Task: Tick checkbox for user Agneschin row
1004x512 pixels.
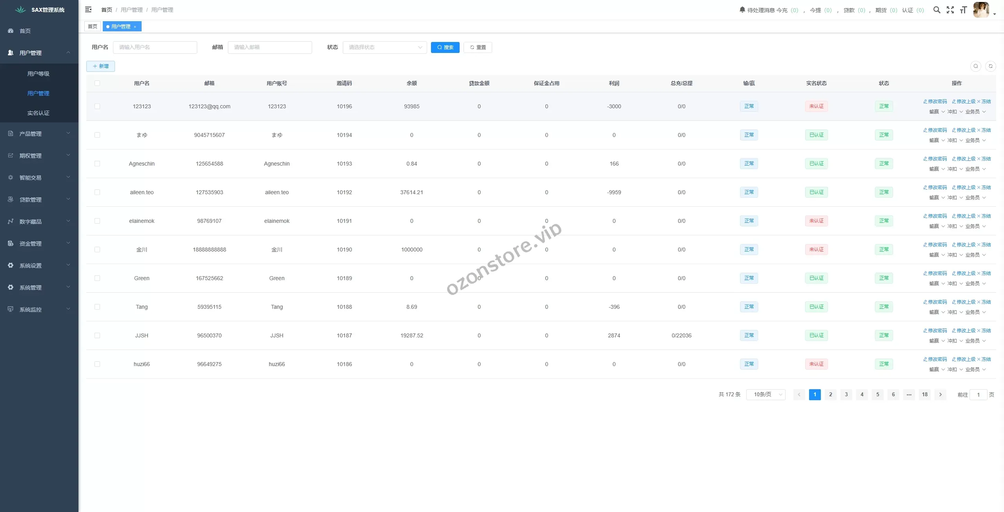Action: (x=97, y=164)
